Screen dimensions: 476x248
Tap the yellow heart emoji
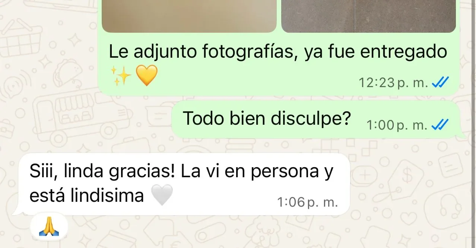click(146, 75)
